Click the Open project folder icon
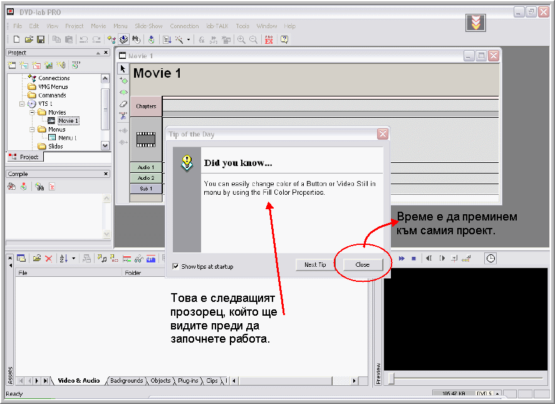This screenshot has width=555, height=404. [x=29, y=39]
